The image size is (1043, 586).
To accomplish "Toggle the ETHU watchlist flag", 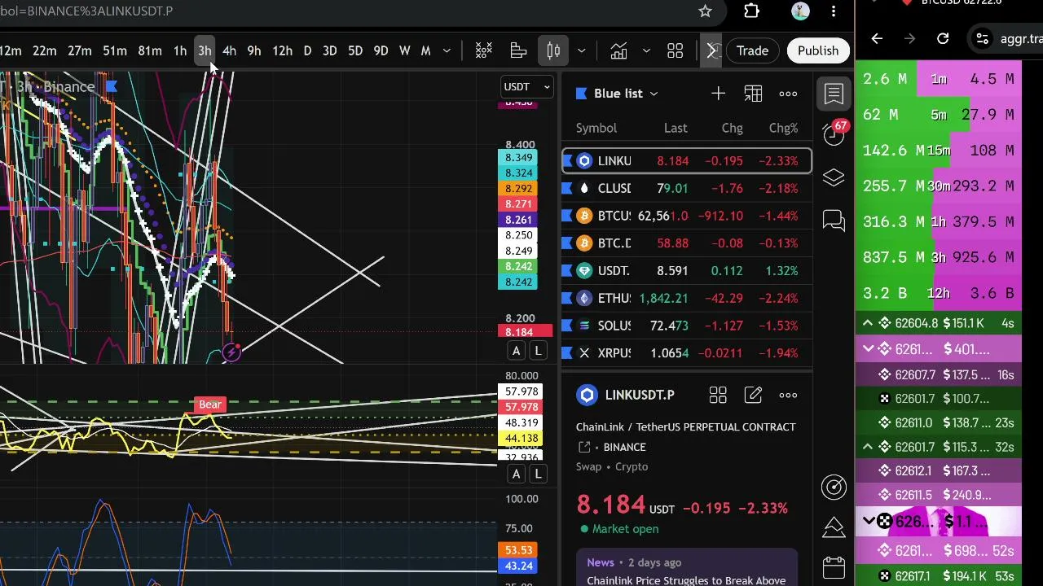I will pyautogui.click(x=568, y=299).
